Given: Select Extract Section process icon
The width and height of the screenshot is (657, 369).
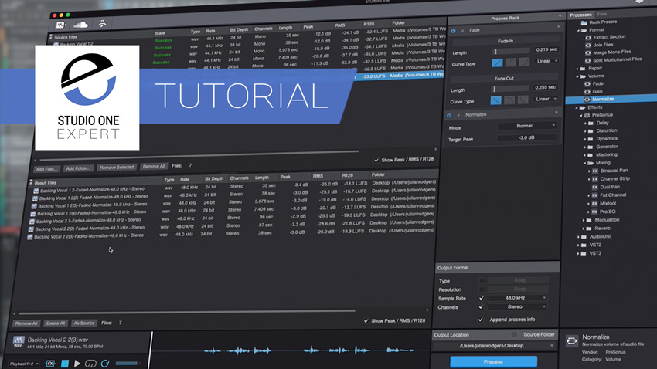Looking at the screenshot, I should tap(588, 38).
